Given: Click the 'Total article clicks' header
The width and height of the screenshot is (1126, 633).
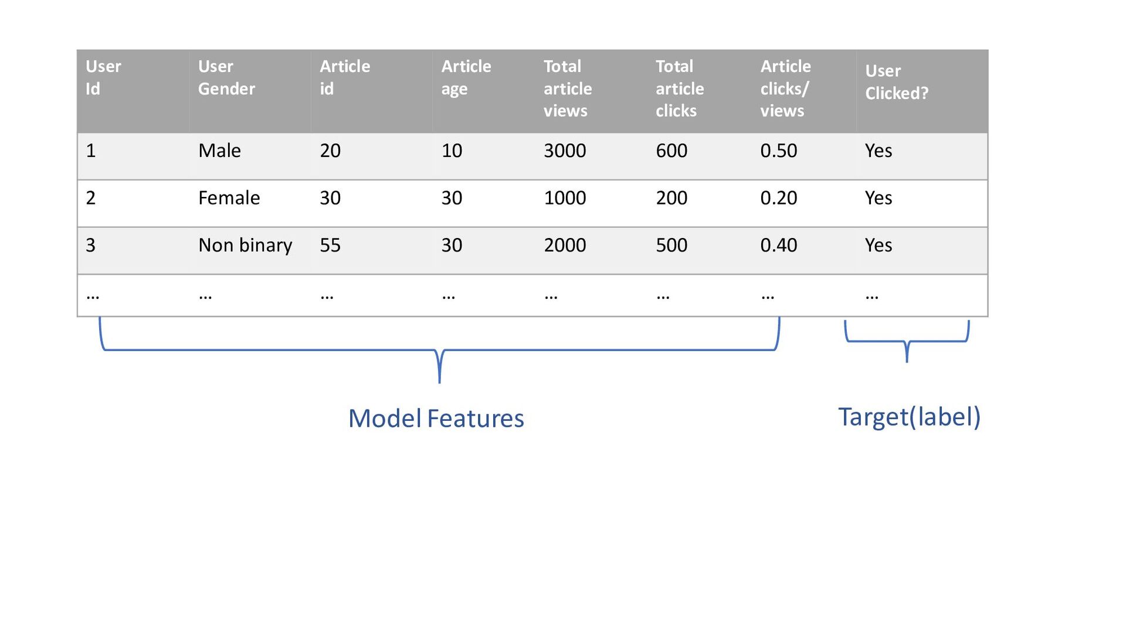Looking at the screenshot, I should tap(700, 91).
